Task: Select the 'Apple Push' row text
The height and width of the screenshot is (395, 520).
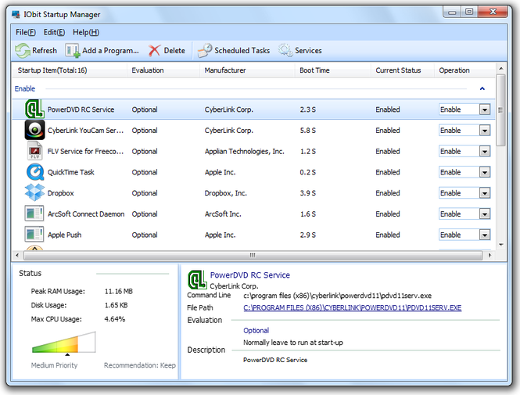Action: 64,235
